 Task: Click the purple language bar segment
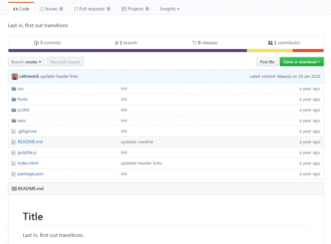(127, 50)
